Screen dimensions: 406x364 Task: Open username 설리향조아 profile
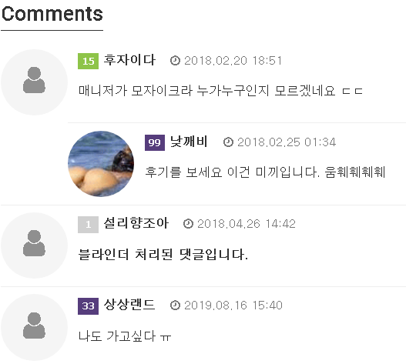(x=136, y=223)
